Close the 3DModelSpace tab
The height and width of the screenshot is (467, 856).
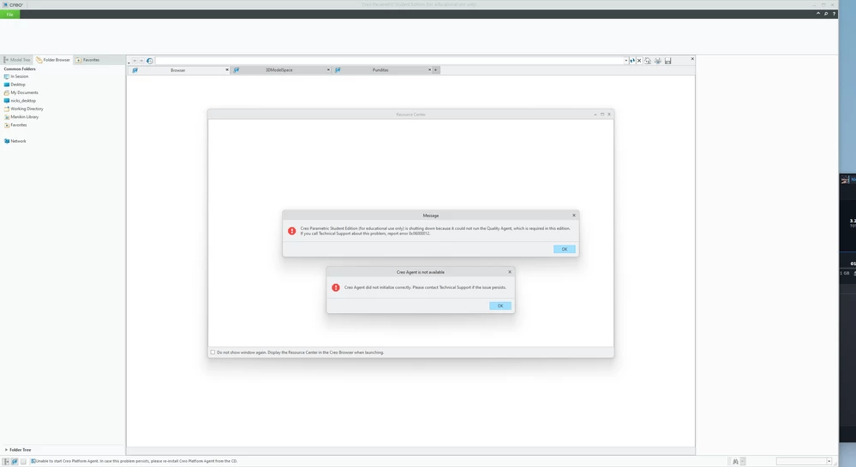328,70
